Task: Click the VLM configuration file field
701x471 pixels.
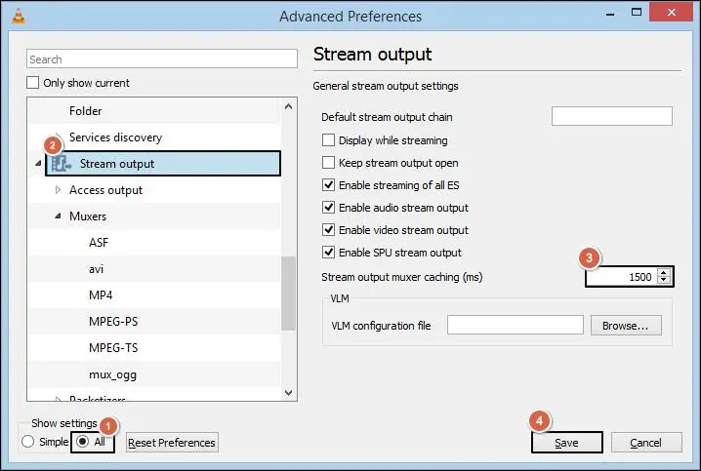Action: 515,325
